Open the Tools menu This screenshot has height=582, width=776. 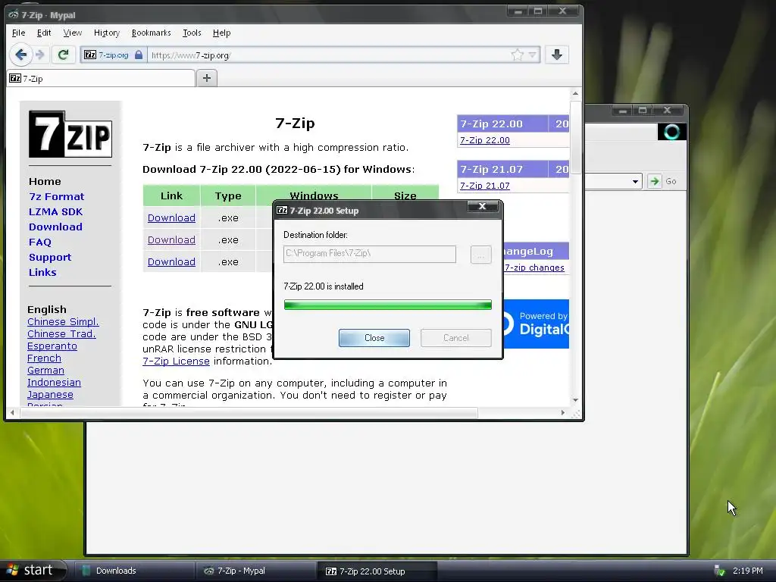click(x=192, y=33)
